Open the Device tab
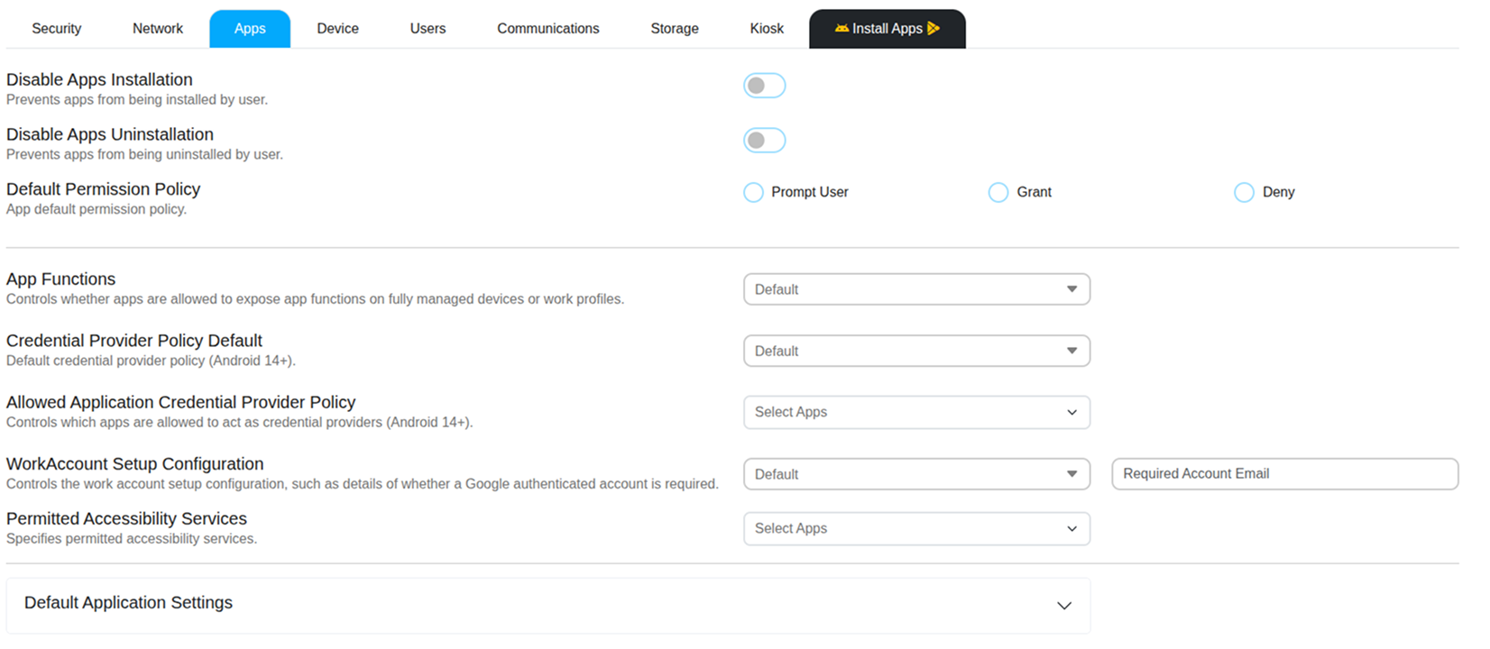Image resolution: width=1490 pixels, height=649 pixels. pos(337,29)
